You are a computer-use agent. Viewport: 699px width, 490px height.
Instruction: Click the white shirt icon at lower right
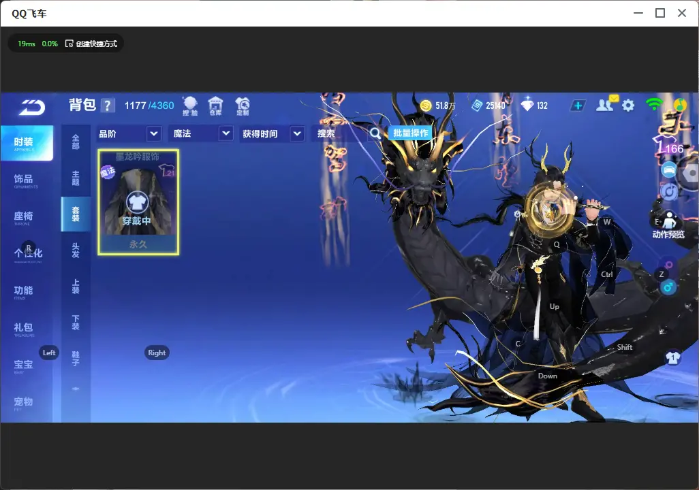click(x=672, y=357)
